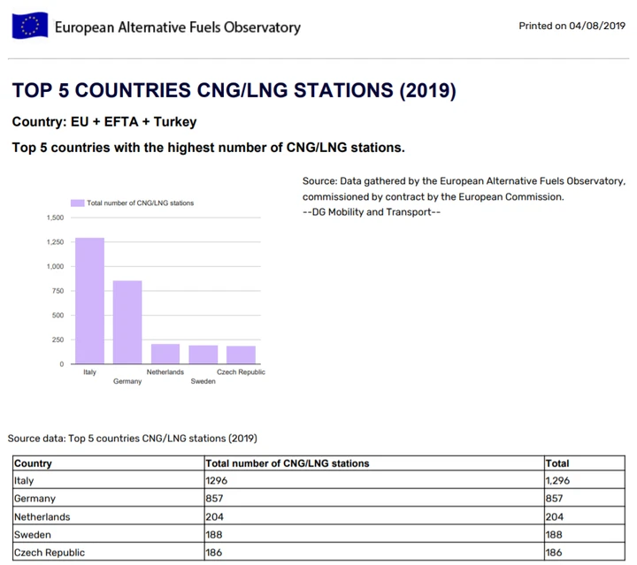Viewport: 637px width, 565px height.
Task: Click the 'Sweden' x-axis label
Action: [x=203, y=381]
